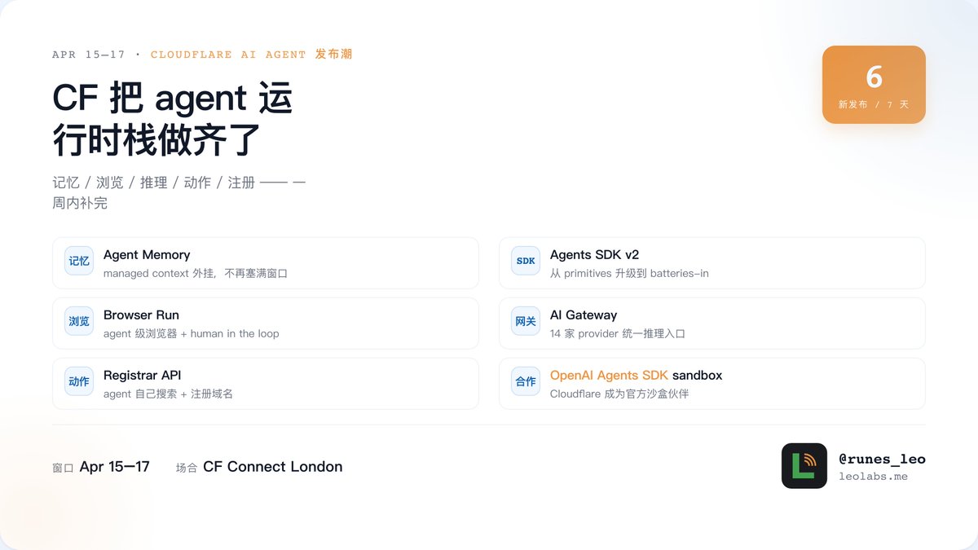Viewport: 978px width, 550px height.
Task: Click the APR 15—17 header date
Action: (x=89, y=55)
